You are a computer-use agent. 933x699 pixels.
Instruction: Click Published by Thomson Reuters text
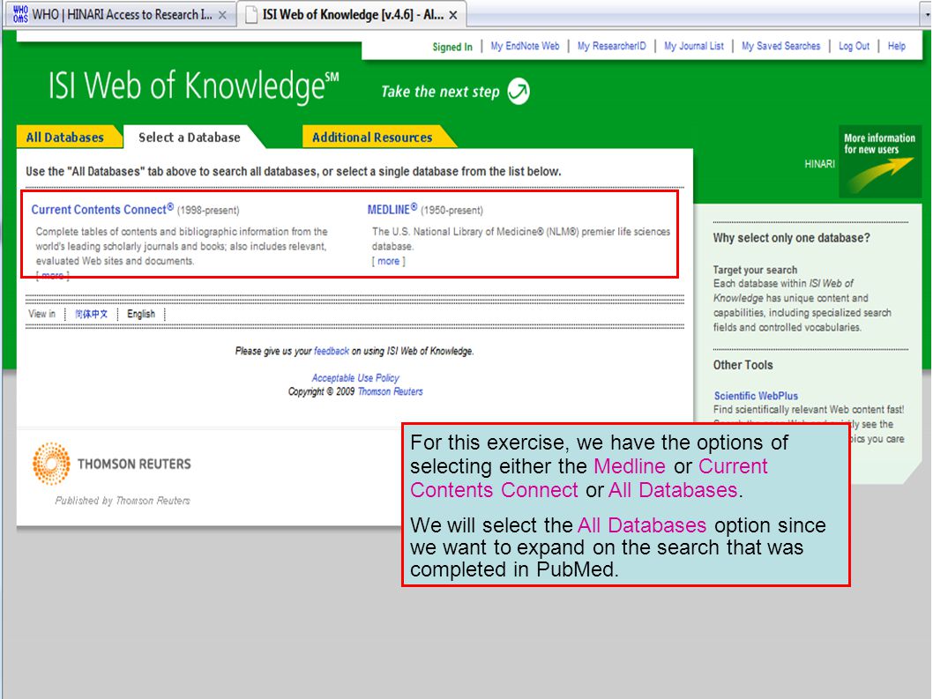coord(123,501)
